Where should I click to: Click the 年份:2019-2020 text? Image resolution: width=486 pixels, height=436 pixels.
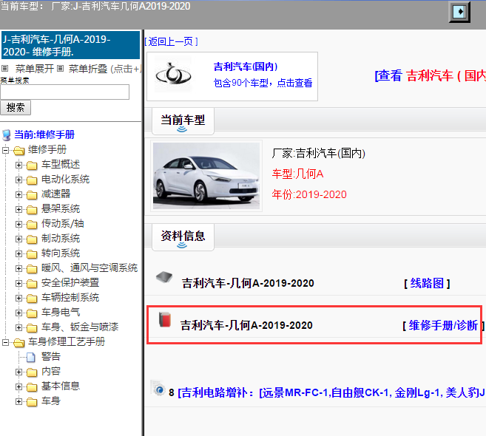coord(309,194)
